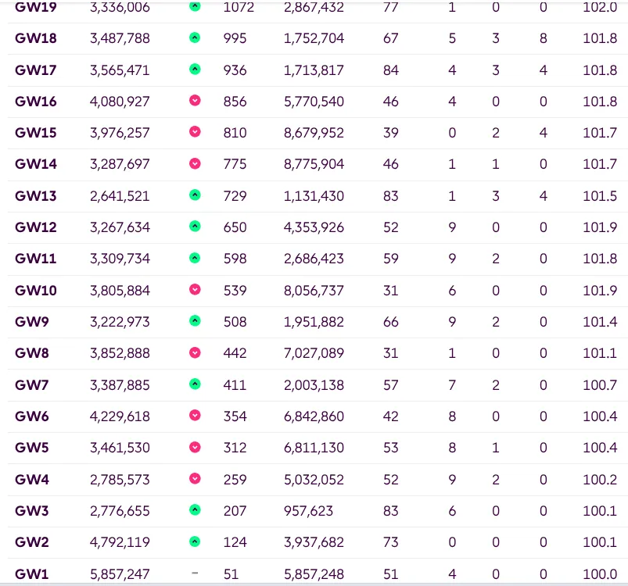628x586 pixels.
Task: Click the green up arrow in GW9 row
Action: point(195,321)
